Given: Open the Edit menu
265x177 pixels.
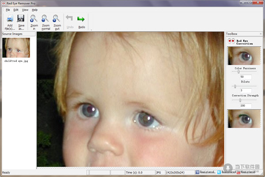Looking at the screenshot, I should click(16, 10).
